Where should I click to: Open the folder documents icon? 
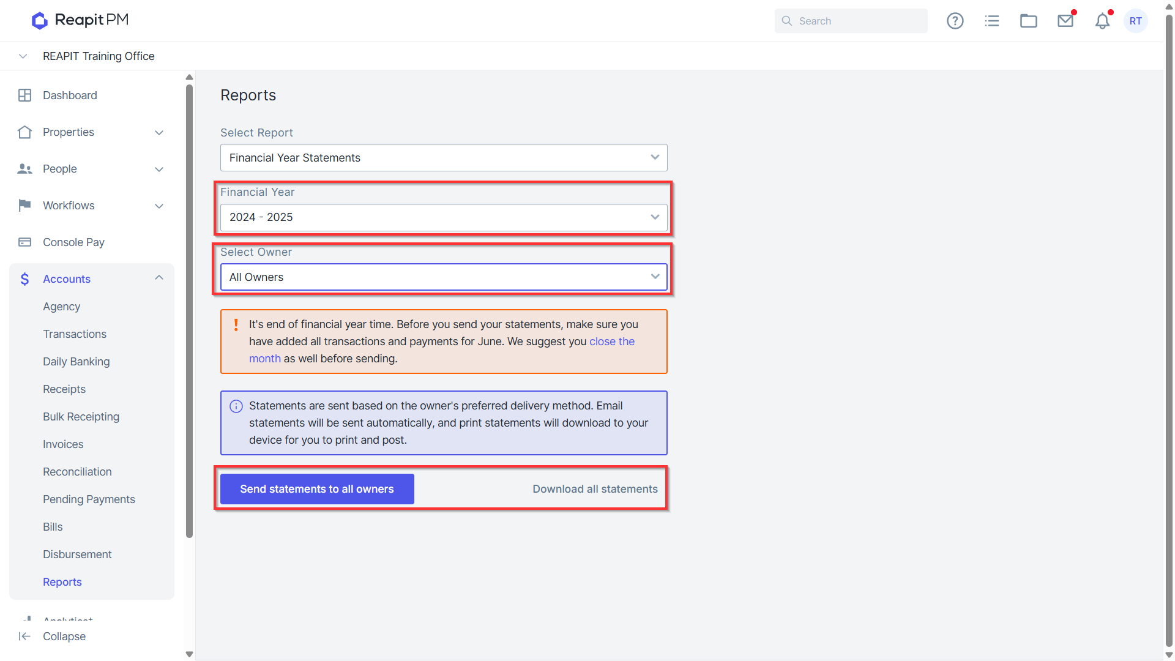coord(1028,21)
